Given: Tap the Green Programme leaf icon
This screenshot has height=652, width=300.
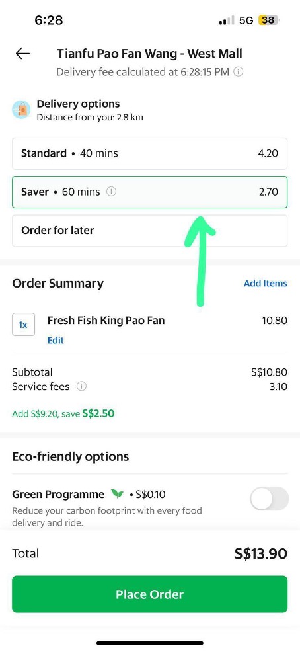Looking at the screenshot, I should coord(117,494).
